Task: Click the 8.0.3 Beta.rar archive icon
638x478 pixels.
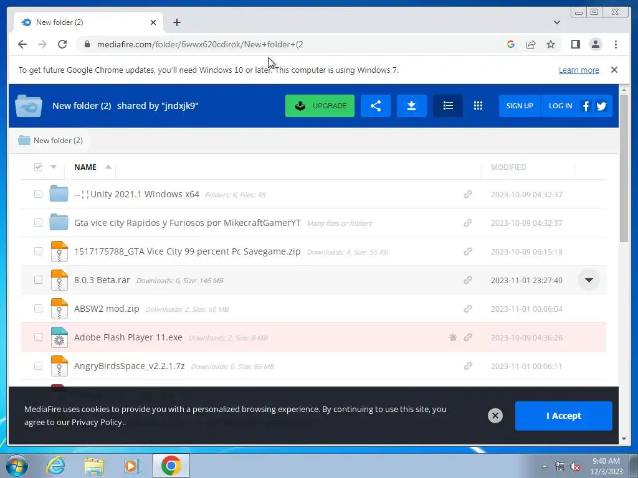Action: tap(59, 279)
